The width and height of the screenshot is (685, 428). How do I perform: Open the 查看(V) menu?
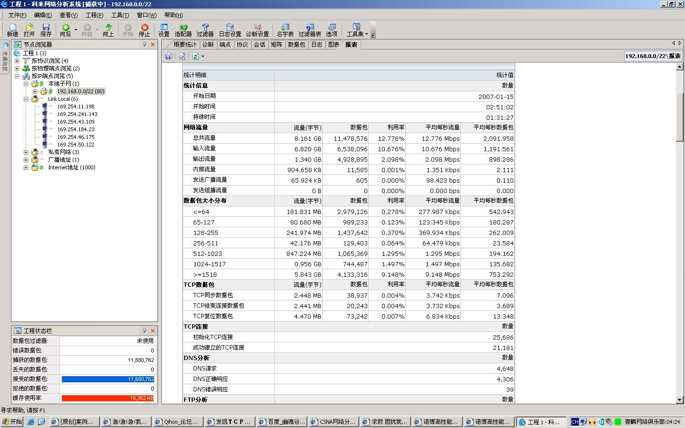click(68, 15)
